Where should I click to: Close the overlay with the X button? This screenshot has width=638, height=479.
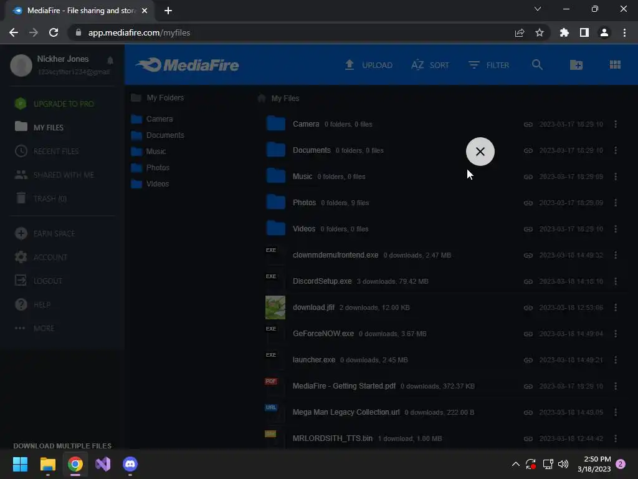(x=480, y=152)
